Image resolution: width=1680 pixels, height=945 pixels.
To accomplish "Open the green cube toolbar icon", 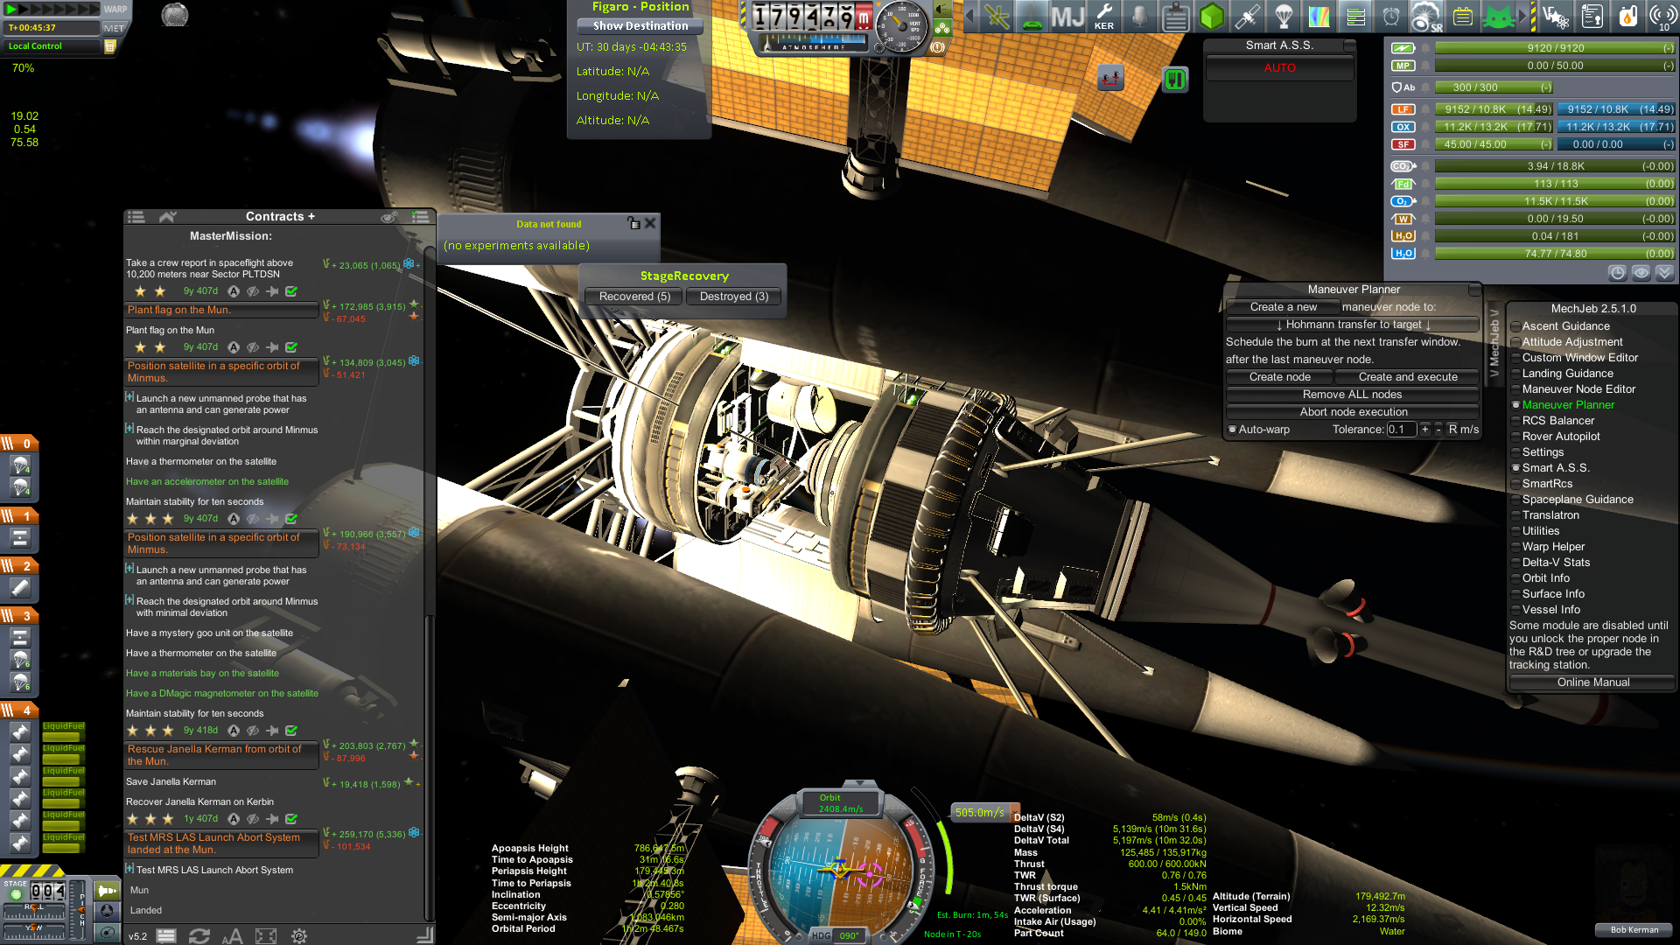I will [x=1212, y=17].
